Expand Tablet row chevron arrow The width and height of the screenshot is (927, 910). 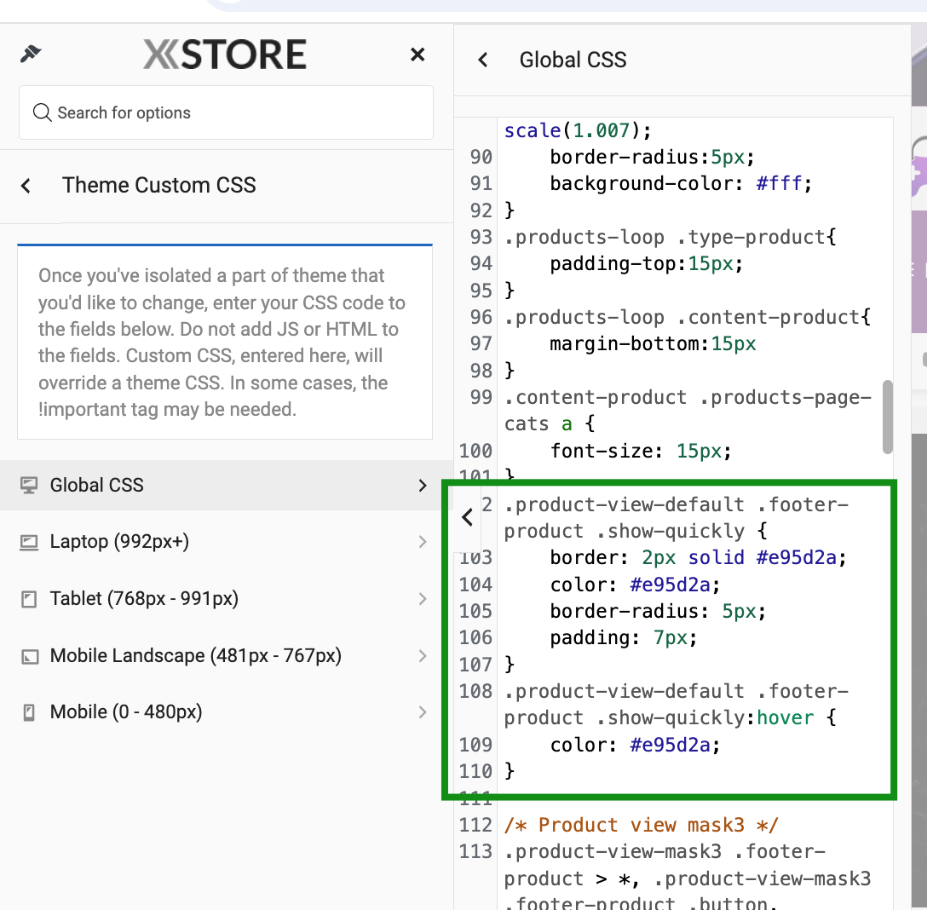tap(422, 599)
